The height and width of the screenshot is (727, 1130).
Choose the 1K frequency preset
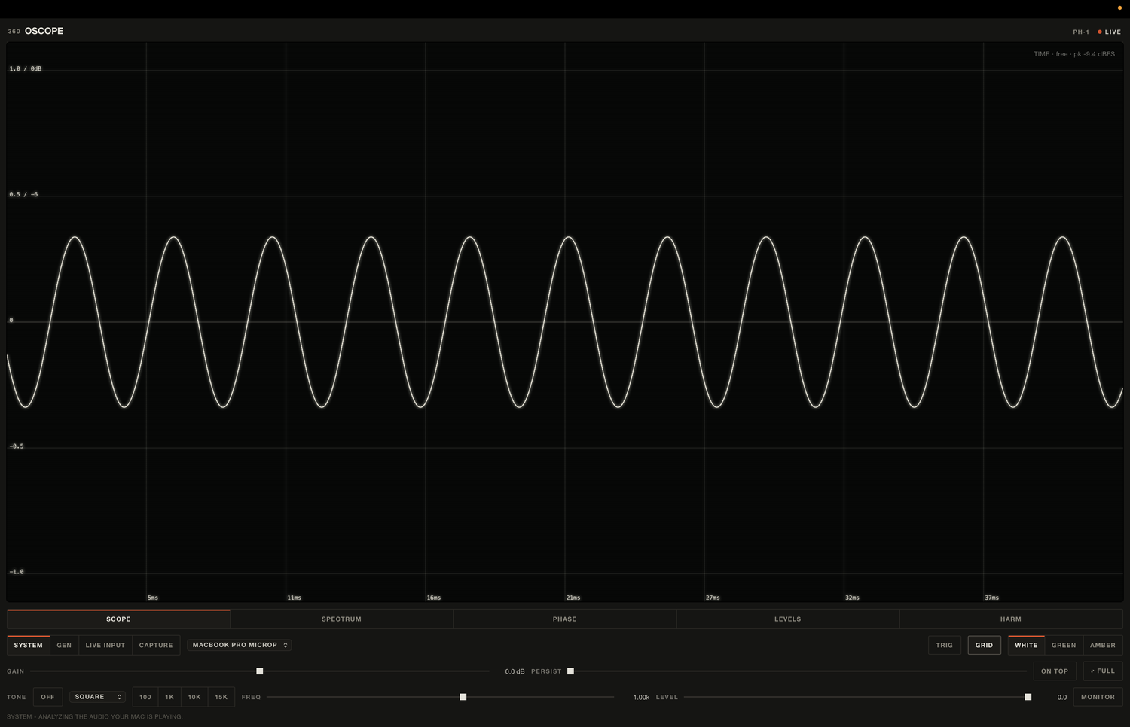(169, 697)
